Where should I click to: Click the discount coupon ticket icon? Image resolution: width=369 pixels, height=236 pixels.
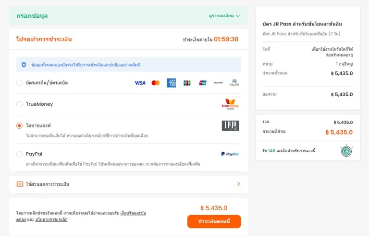pos(20,184)
